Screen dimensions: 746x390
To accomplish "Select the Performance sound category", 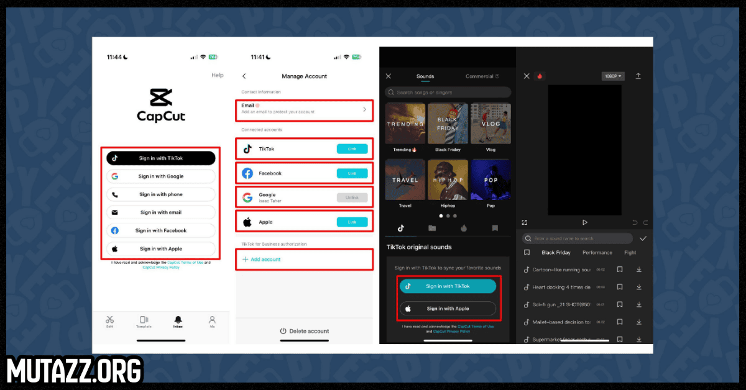I will 597,253.
